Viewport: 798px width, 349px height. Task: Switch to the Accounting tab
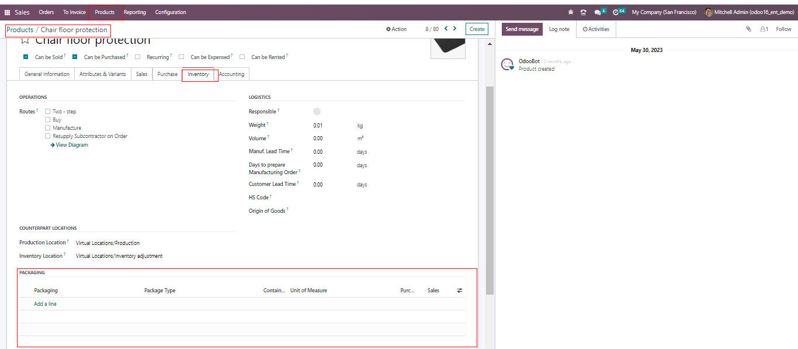pyautogui.click(x=232, y=74)
